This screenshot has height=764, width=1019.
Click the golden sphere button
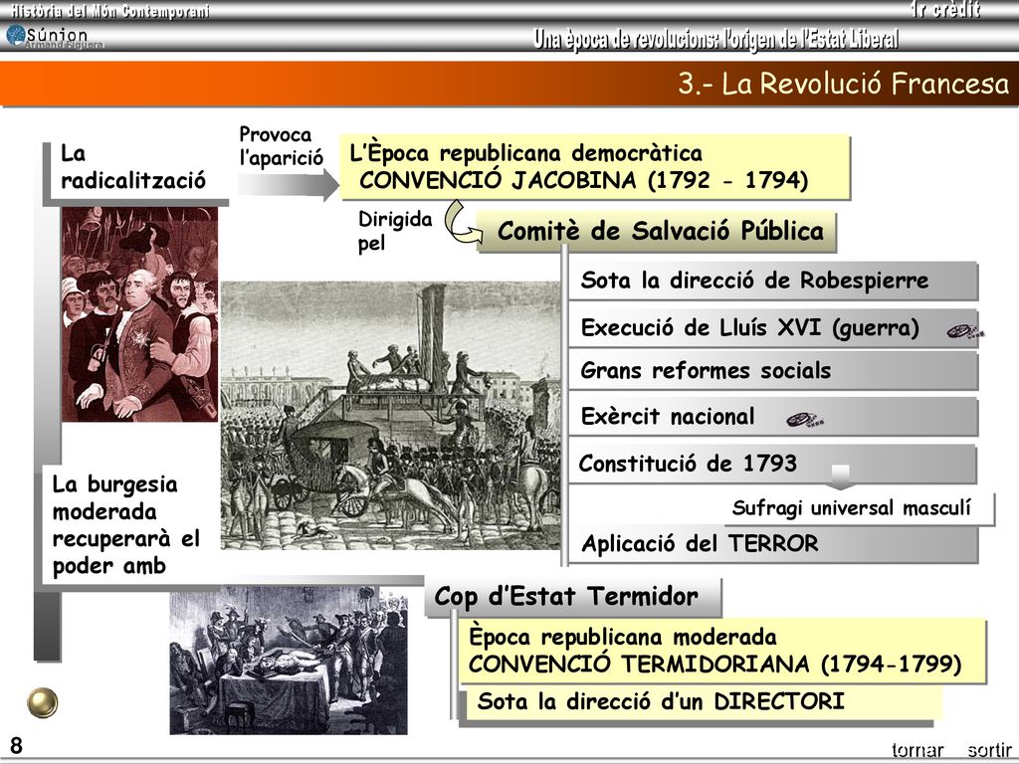42,703
